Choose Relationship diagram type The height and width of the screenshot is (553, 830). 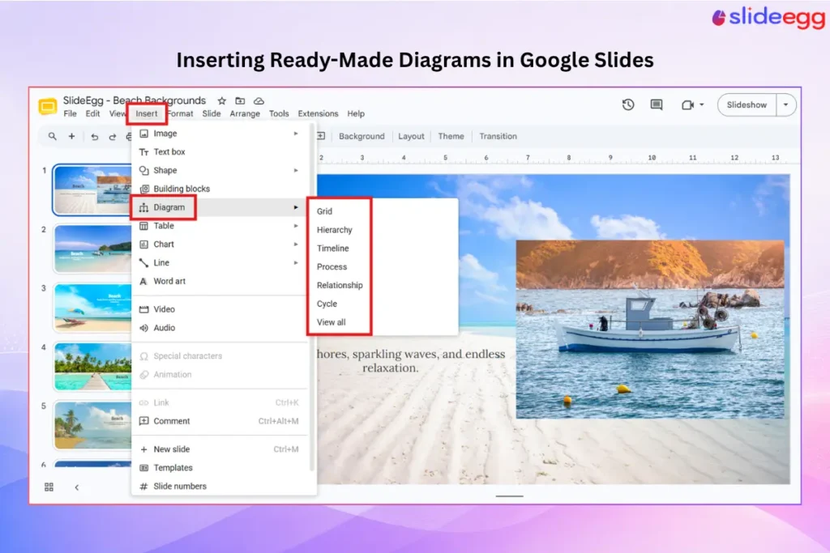[x=383, y=286]
